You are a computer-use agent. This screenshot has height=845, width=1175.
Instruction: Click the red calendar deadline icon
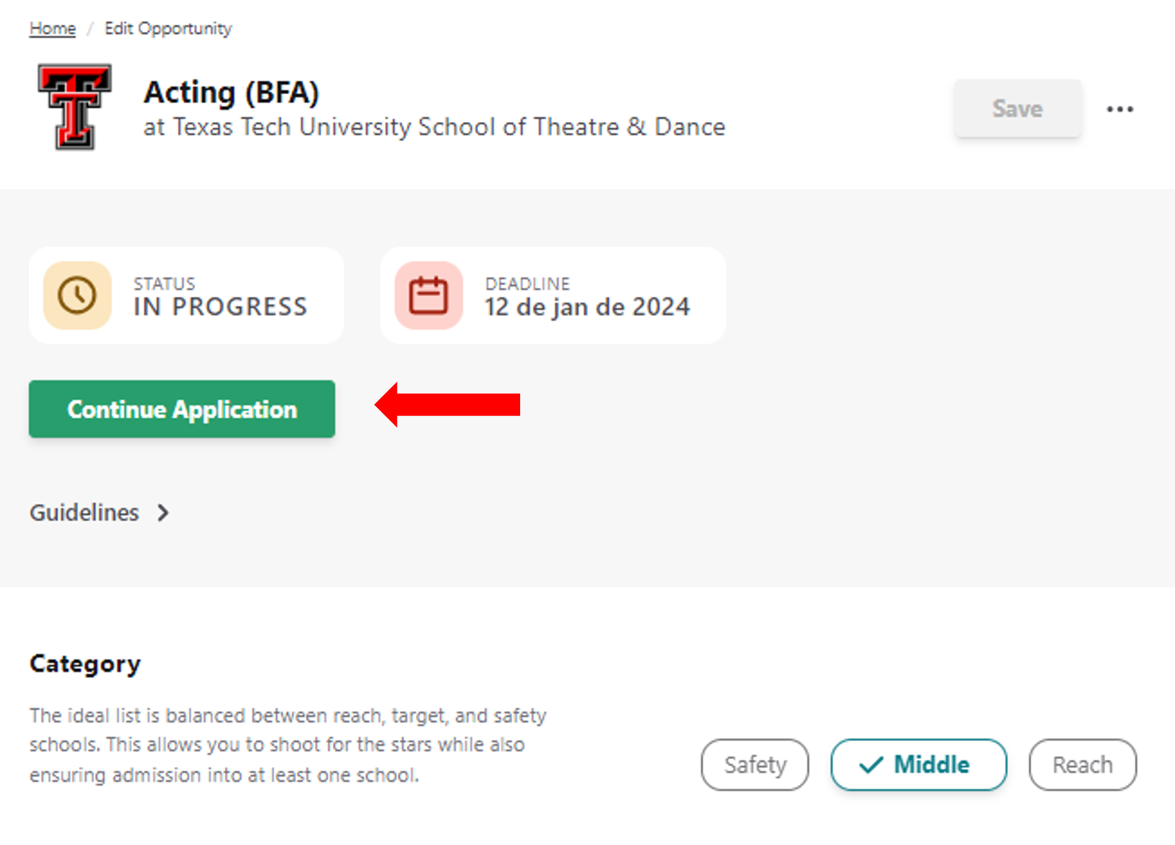pyautogui.click(x=428, y=296)
